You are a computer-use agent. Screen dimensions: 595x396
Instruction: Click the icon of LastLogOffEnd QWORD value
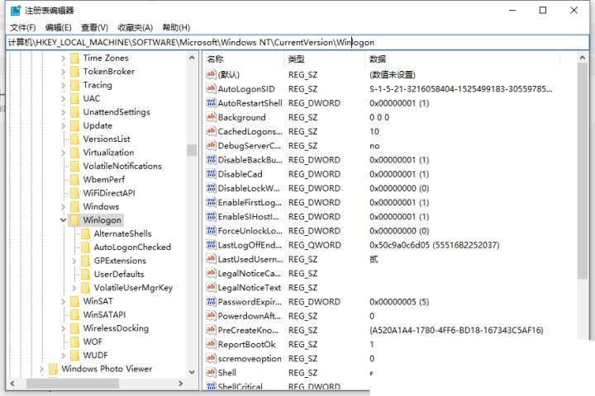(211, 245)
